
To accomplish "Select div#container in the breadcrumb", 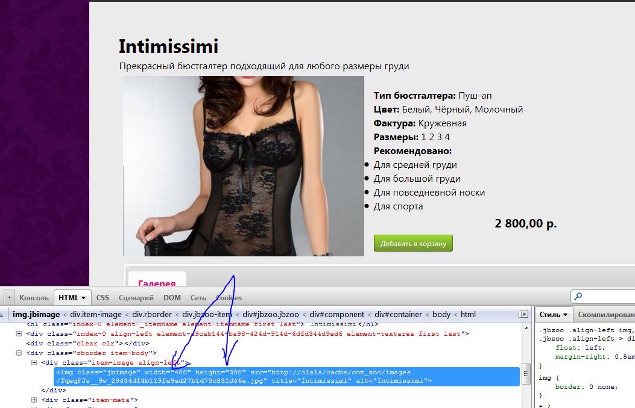I will [399, 314].
